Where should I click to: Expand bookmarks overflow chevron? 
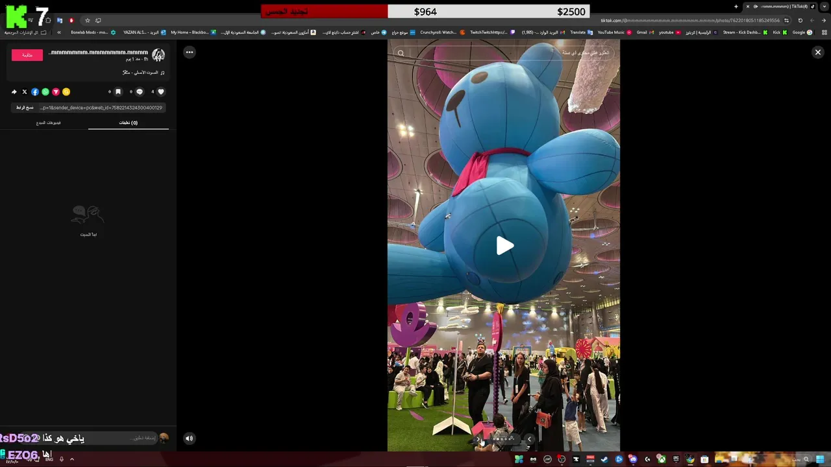pyautogui.click(x=59, y=32)
